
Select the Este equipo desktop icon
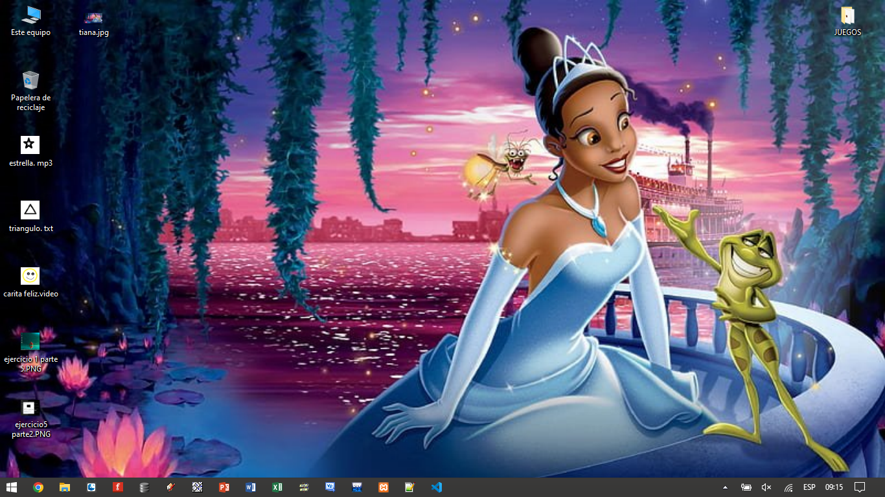click(30, 21)
